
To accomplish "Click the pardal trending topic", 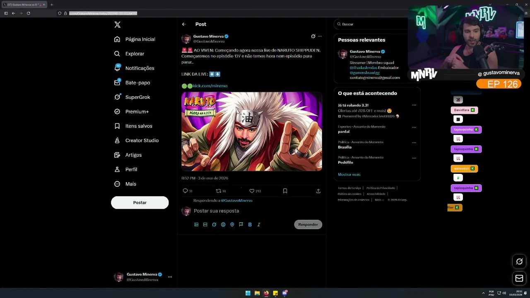I will tap(344, 132).
